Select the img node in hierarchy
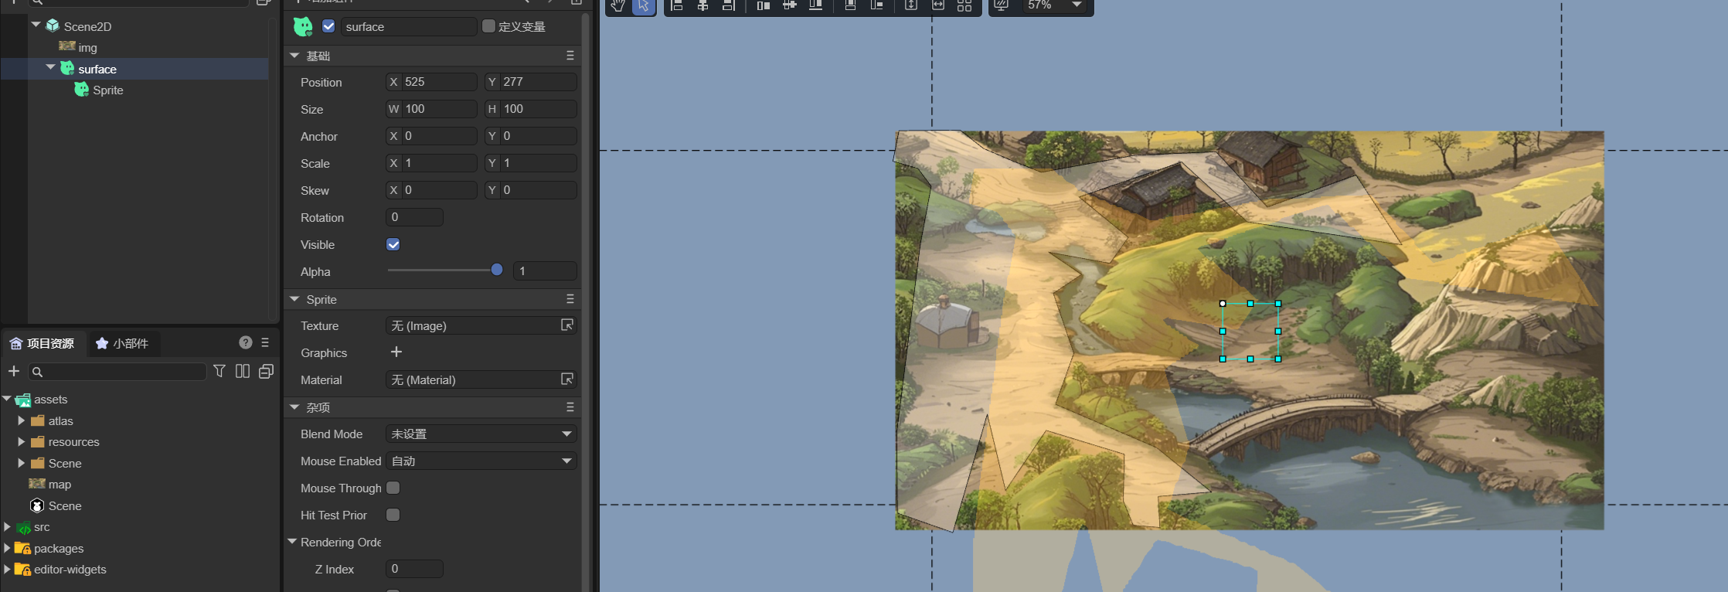 coord(87,47)
